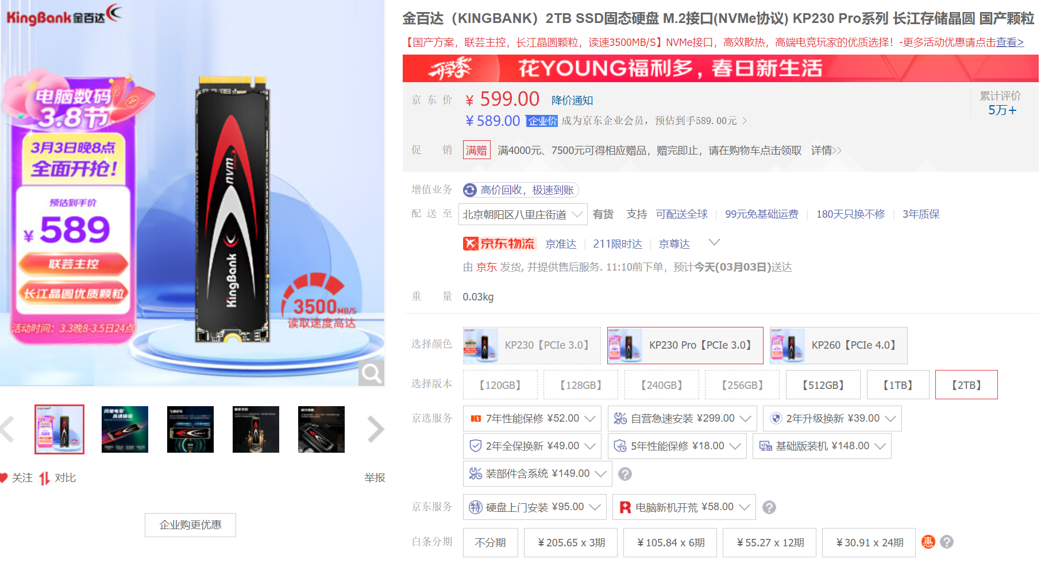Choose KP260【PCIe 4.0】 model option

pyautogui.click(x=839, y=345)
